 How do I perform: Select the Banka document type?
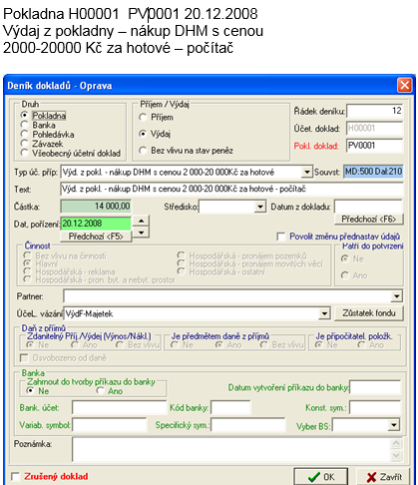coord(24,125)
